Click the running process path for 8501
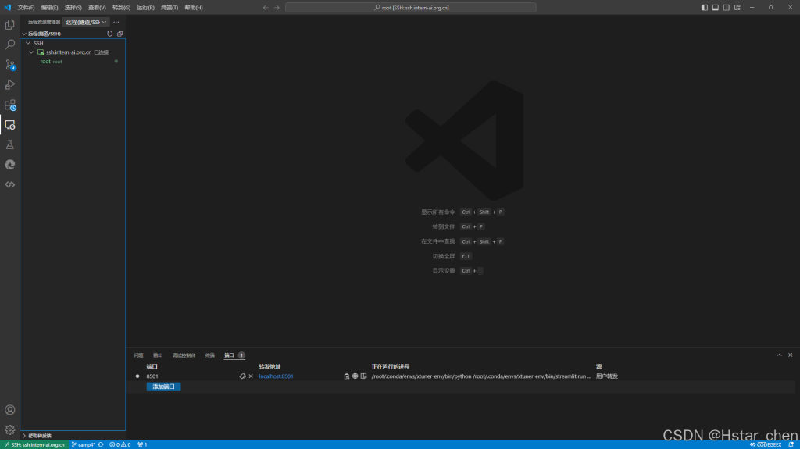The width and height of the screenshot is (800, 449). (x=481, y=376)
